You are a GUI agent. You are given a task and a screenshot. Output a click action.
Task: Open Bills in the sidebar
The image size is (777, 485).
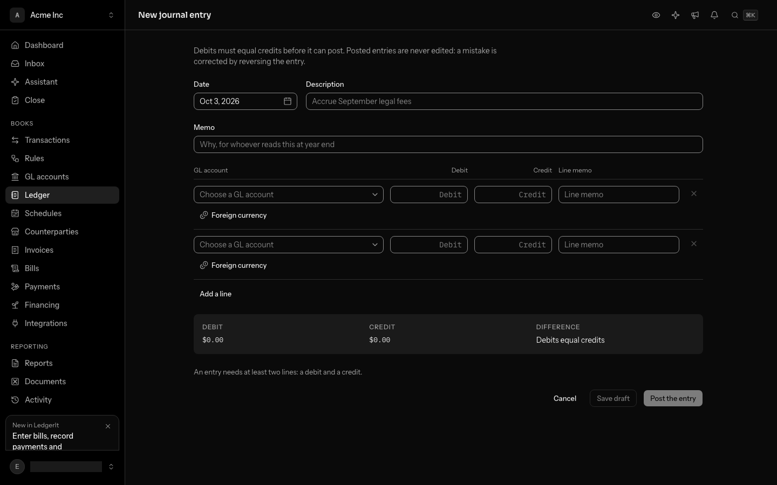62,268
